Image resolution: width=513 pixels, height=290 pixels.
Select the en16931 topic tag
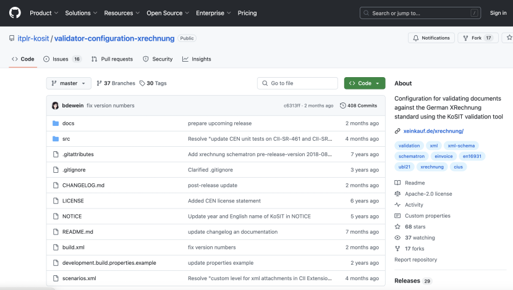point(472,157)
